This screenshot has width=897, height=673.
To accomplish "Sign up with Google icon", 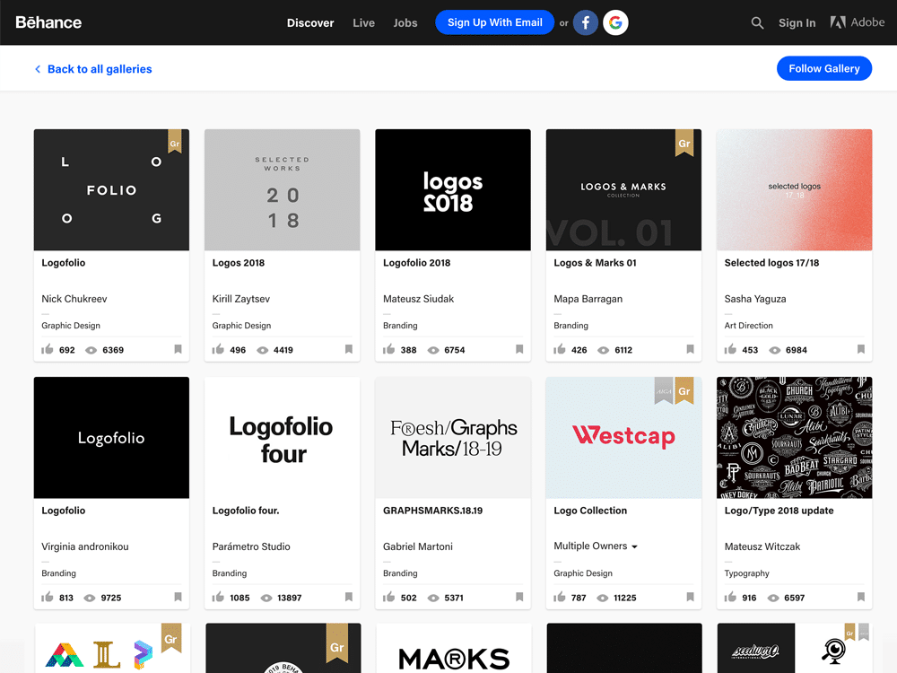I will click(x=615, y=23).
